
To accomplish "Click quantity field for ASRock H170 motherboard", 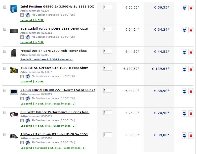I will 107,135.
